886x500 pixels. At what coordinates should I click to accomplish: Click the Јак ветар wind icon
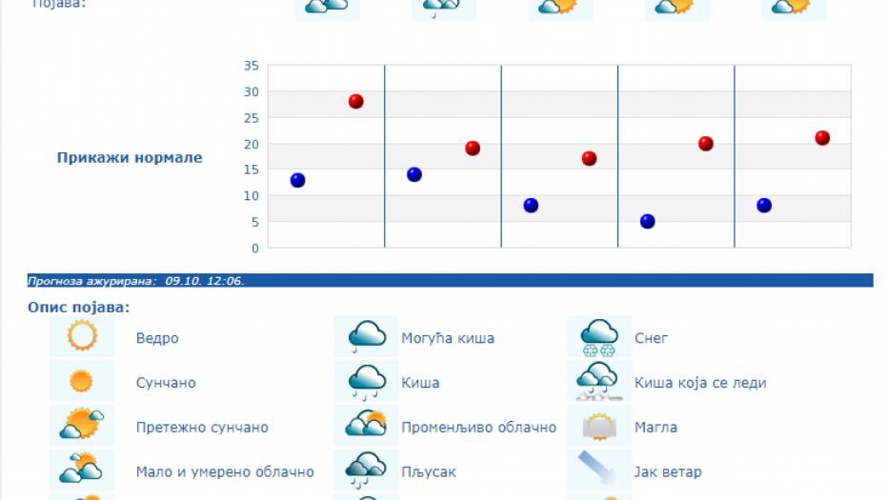pyautogui.click(x=599, y=470)
